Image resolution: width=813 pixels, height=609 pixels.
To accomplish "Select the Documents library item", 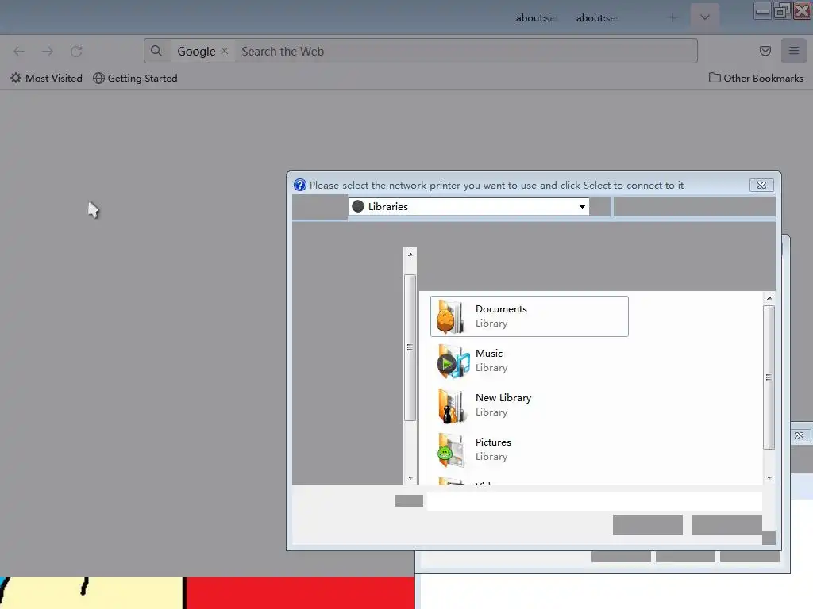I will pyautogui.click(x=530, y=316).
